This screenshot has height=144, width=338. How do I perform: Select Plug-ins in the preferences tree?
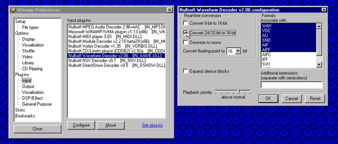pos(22,75)
